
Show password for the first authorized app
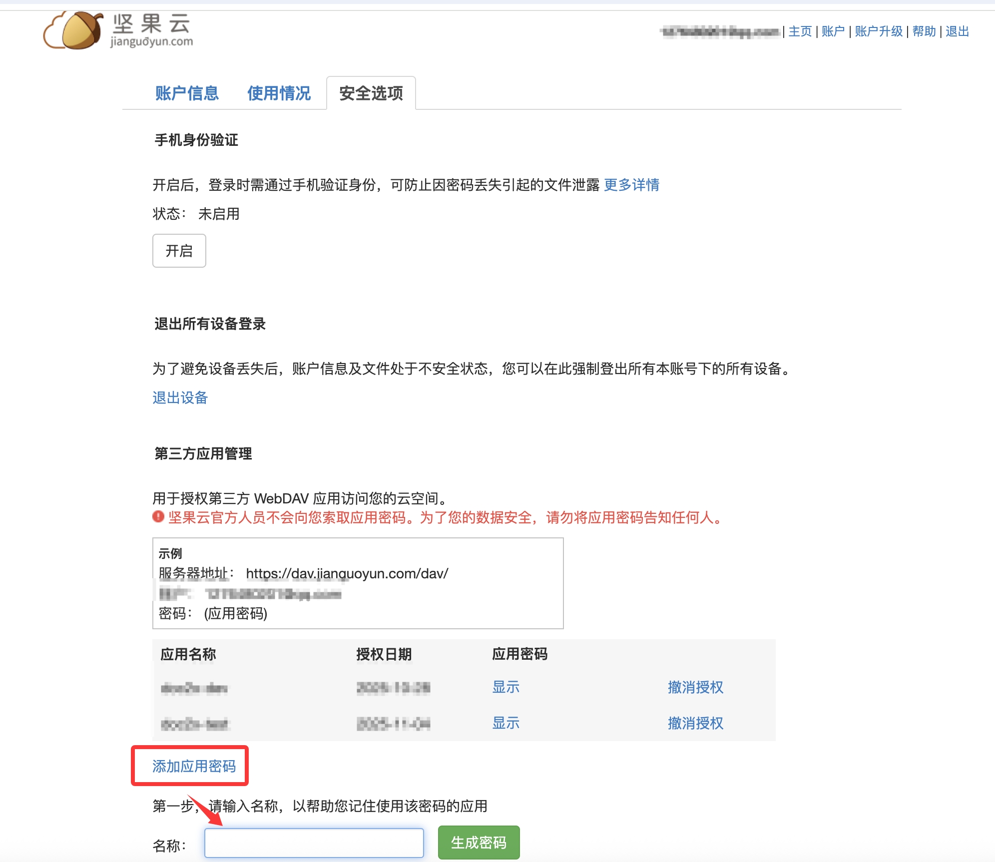(506, 688)
